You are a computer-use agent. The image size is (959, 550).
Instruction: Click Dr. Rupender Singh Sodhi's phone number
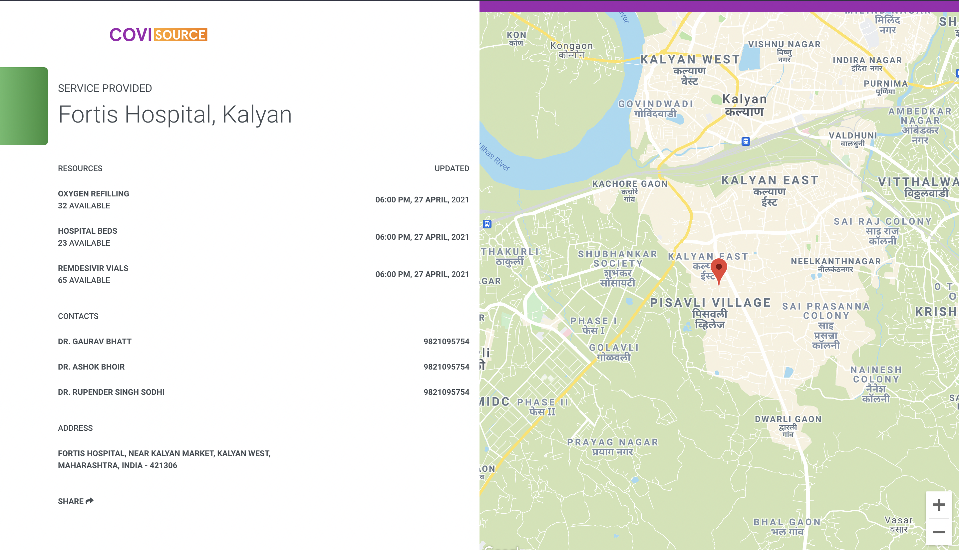point(446,392)
